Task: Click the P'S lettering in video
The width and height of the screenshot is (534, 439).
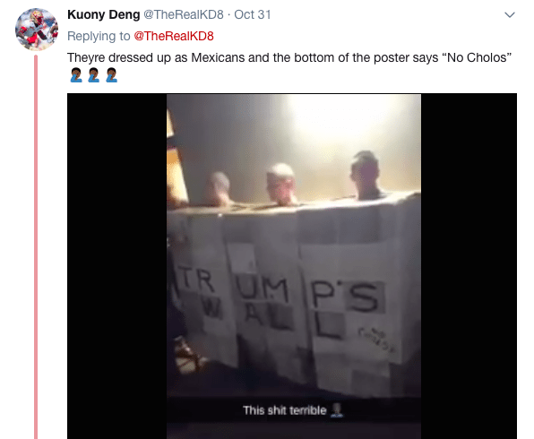Action: point(345,296)
